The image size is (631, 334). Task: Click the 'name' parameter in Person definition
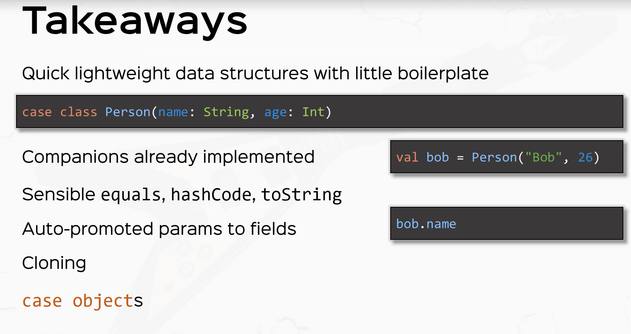pos(173,112)
